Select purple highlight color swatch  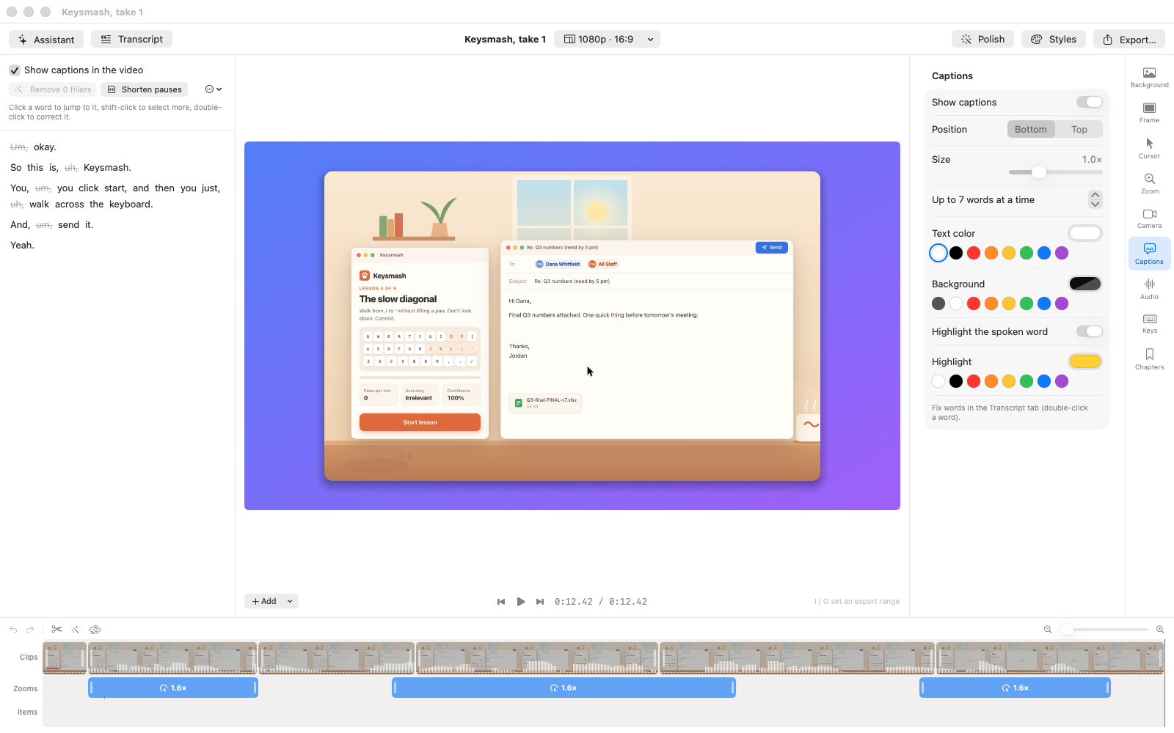tap(1062, 381)
